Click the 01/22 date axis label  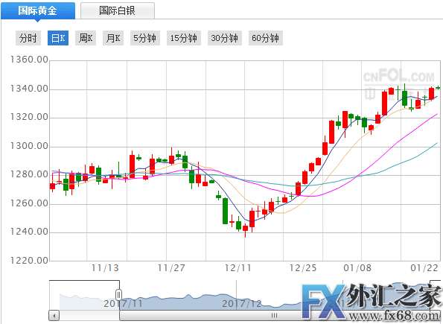[x=424, y=268]
